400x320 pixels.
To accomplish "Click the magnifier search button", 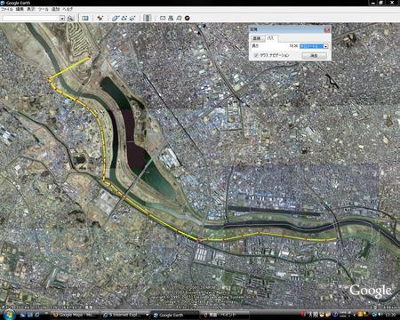I will pos(70,18).
